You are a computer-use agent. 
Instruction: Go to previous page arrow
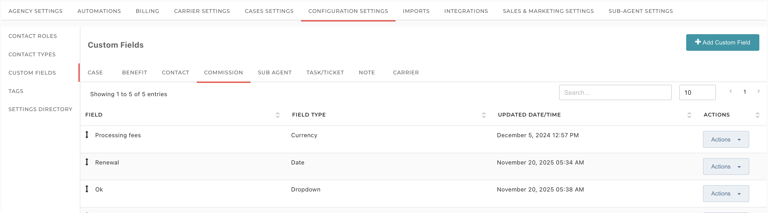point(731,92)
